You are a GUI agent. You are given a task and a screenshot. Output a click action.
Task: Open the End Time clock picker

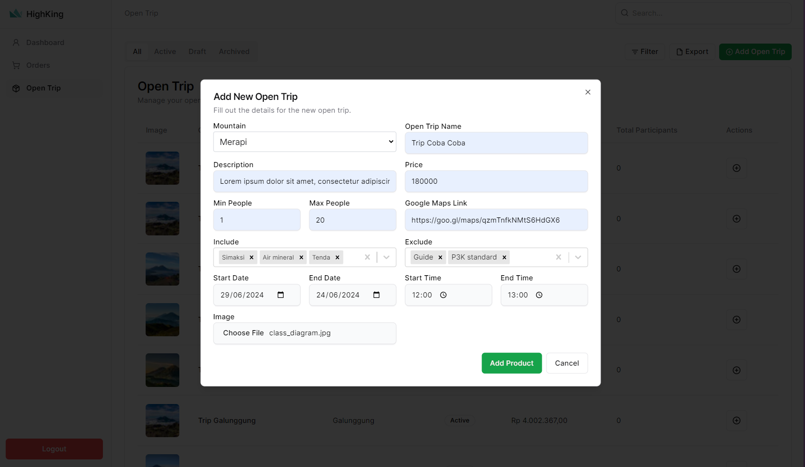(539, 295)
